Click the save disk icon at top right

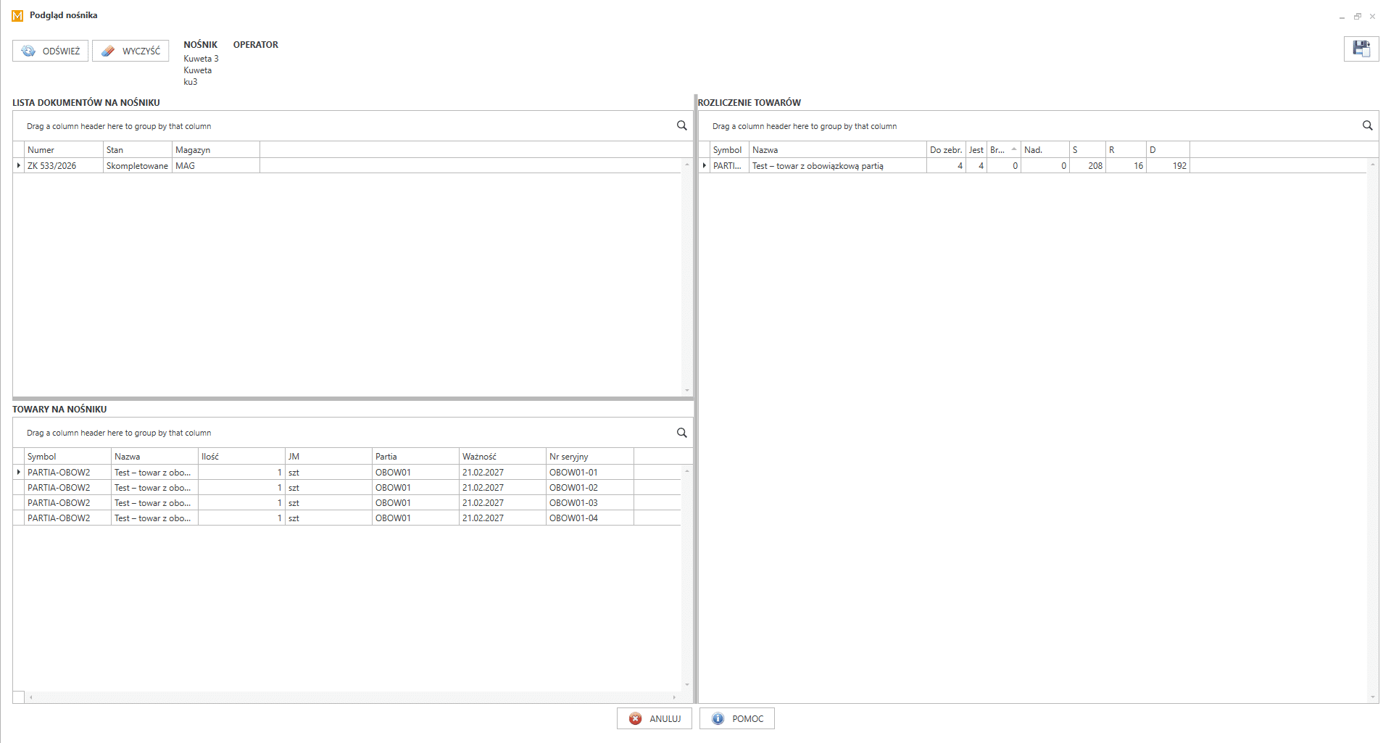pyautogui.click(x=1361, y=49)
